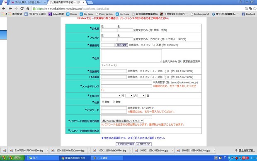Open the password hint question dropdown
The height and width of the screenshot is (161, 257).
(122, 121)
